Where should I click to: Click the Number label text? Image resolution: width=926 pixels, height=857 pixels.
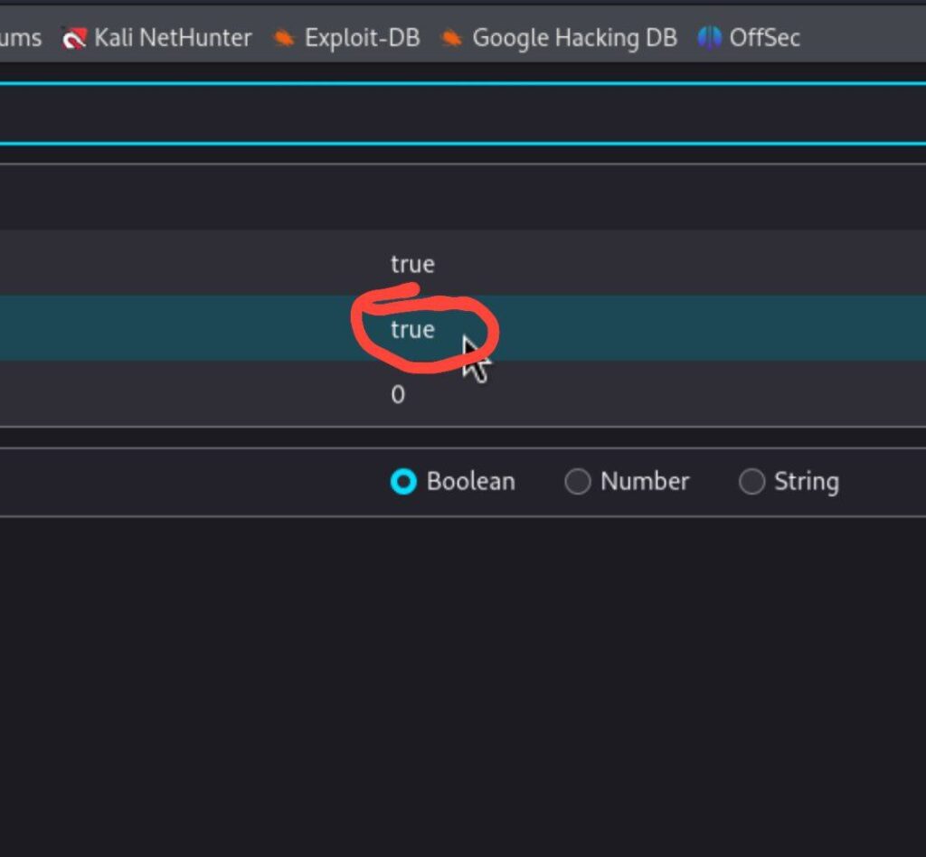click(x=644, y=482)
